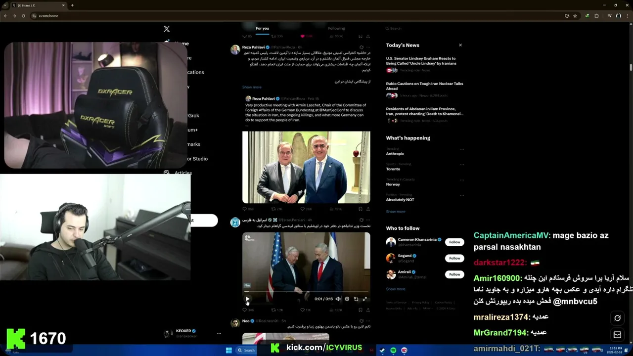This screenshot has height=356, width=633.
Task: Follow Cameron Khansarinia
Action: click(454, 242)
